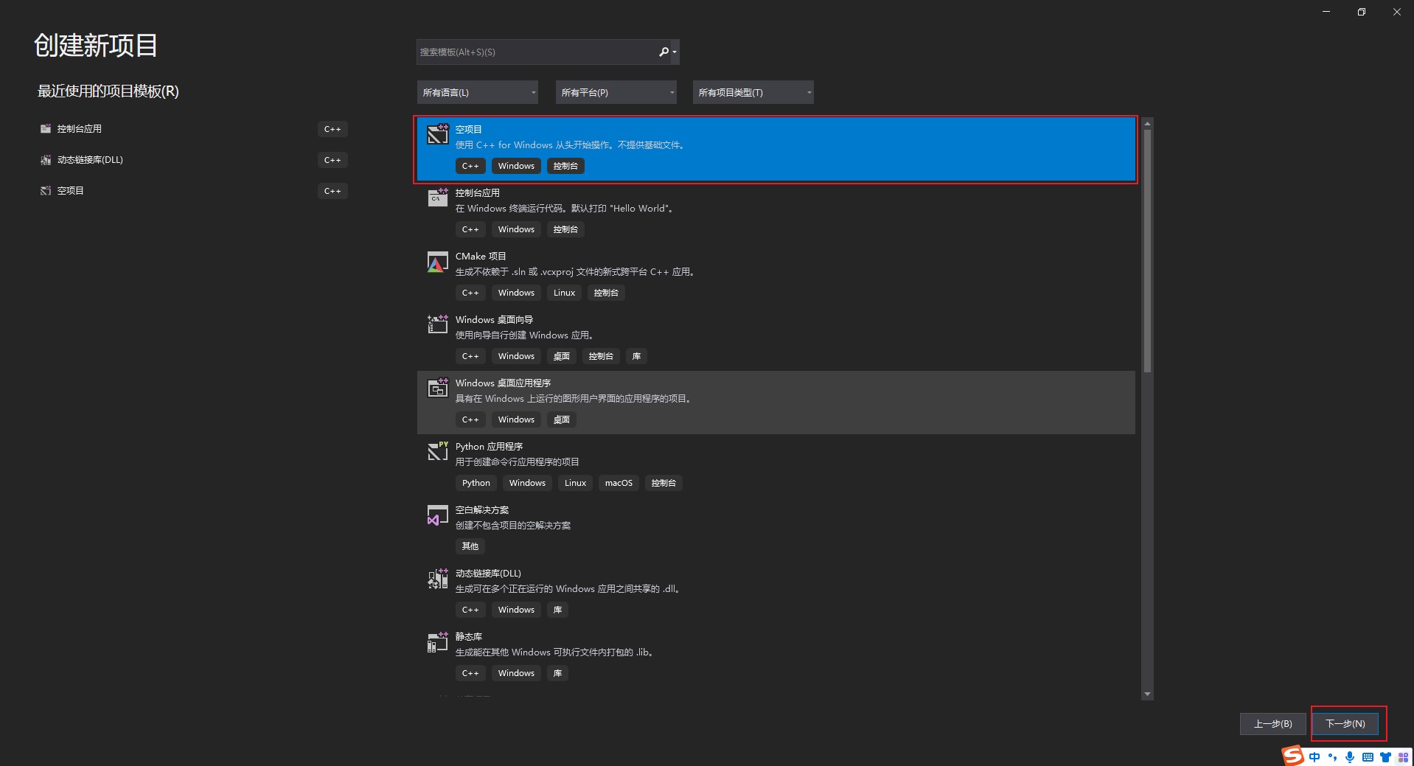Click the recent 控制台应用 template icon

tap(46, 129)
